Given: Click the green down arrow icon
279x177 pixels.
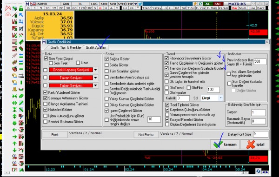Looking at the screenshot, I should (14, 150).
